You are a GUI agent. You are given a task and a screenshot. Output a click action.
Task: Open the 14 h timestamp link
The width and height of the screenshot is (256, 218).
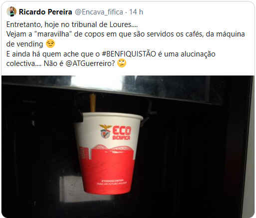(x=136, y=12)
